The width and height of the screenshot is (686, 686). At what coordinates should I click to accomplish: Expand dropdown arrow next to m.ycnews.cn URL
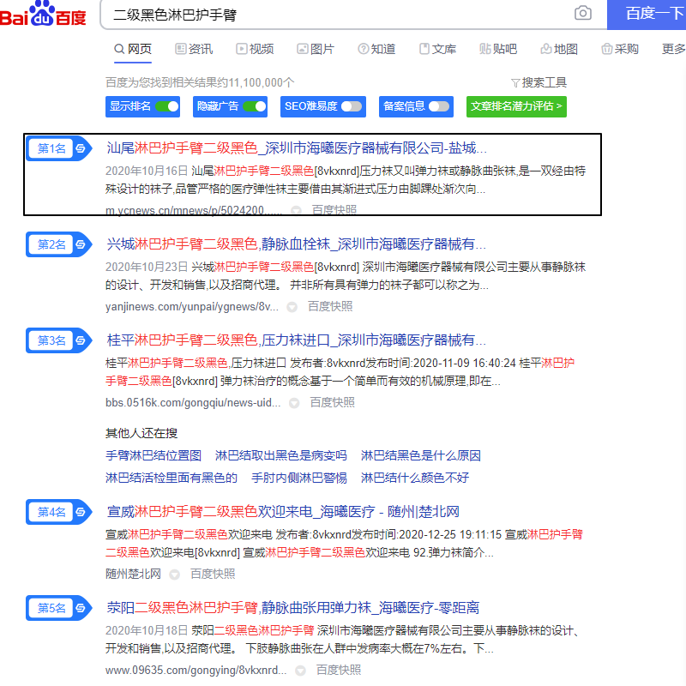pyautogui.click(x=296, y=210)
